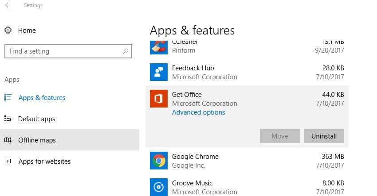377x196 pixels.
Task: Click the Get Office app icon
Action: 158,99
